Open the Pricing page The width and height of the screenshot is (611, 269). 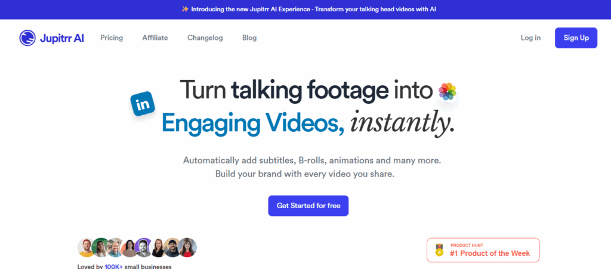pyautogui.click(x=112, y=38)
